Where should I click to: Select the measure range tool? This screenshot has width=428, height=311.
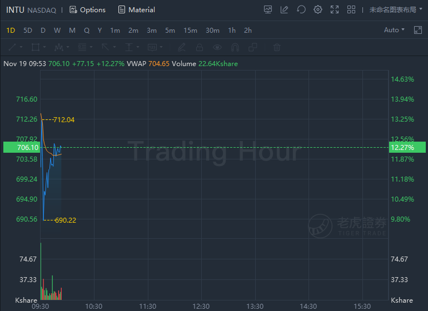pyautogui.click(x=129, y=47)
